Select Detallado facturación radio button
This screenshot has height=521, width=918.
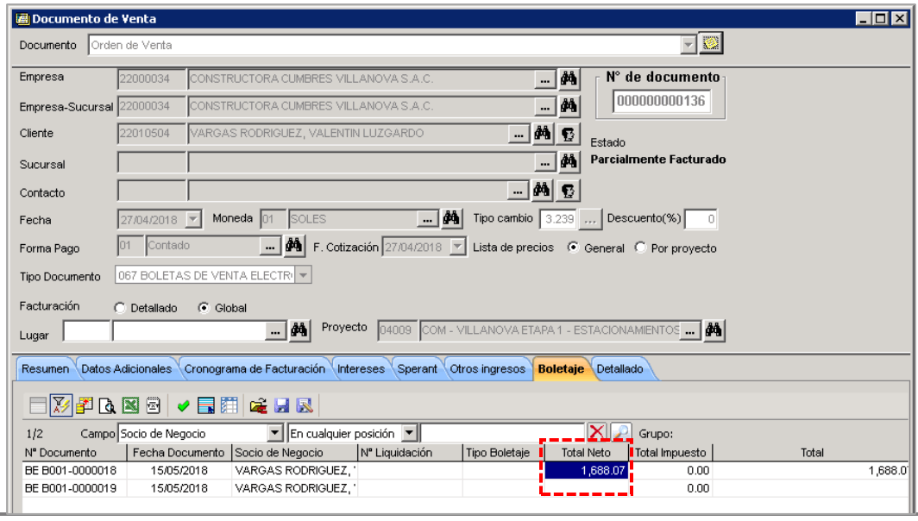point(120,308)
